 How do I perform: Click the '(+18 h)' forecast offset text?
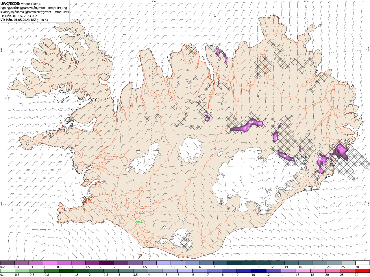[42, 20]
